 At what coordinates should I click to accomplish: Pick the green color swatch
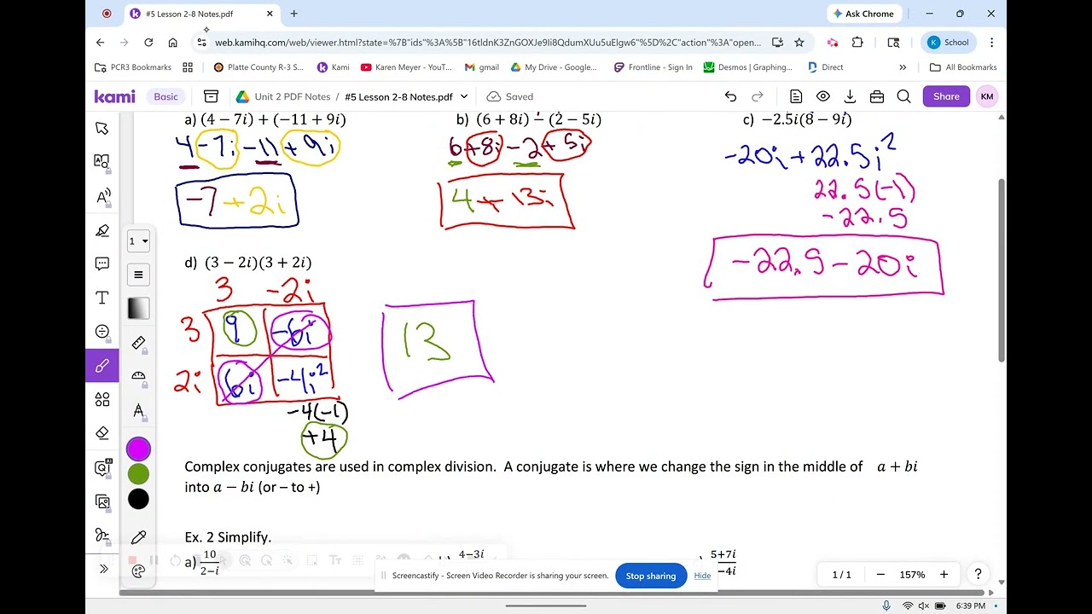point(138,474)
